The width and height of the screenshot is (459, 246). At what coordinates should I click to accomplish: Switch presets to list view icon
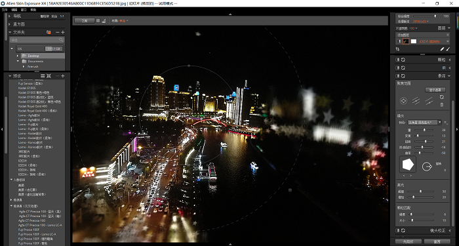(x=43, y=76)
